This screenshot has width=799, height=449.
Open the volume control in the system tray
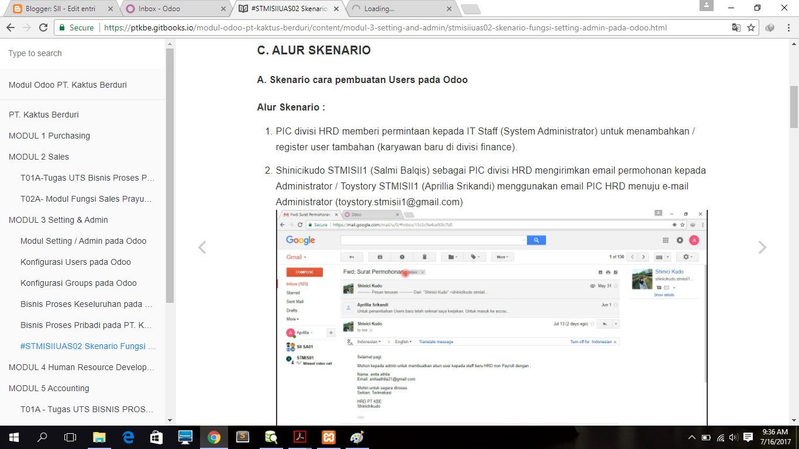pos(733,437)
